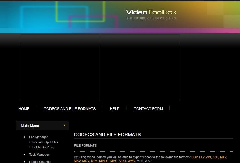This screenshot has height=163, width=240.
Task: Open Deleted files' log link
Action: (43, 147)
